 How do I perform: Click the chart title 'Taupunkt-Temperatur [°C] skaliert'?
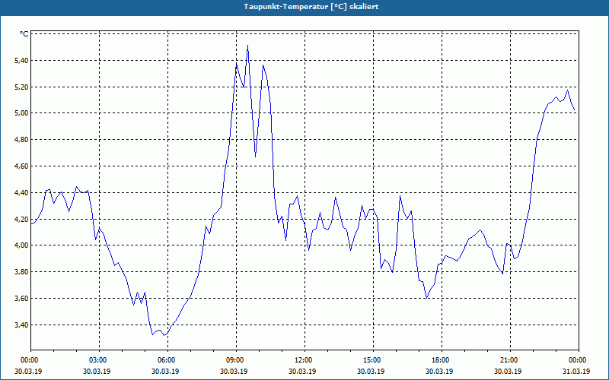click(311, 7)
